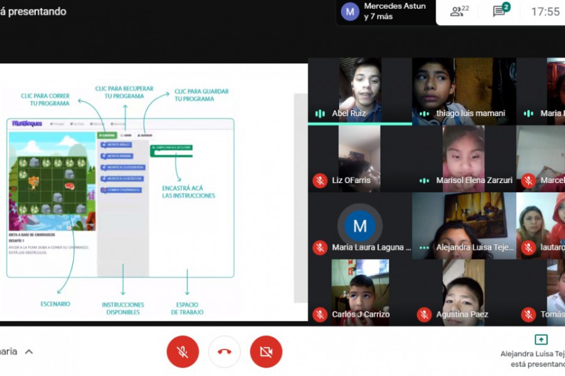Click the green run button in the slide
Screen dimensions: 565x376
click(107, 135)
